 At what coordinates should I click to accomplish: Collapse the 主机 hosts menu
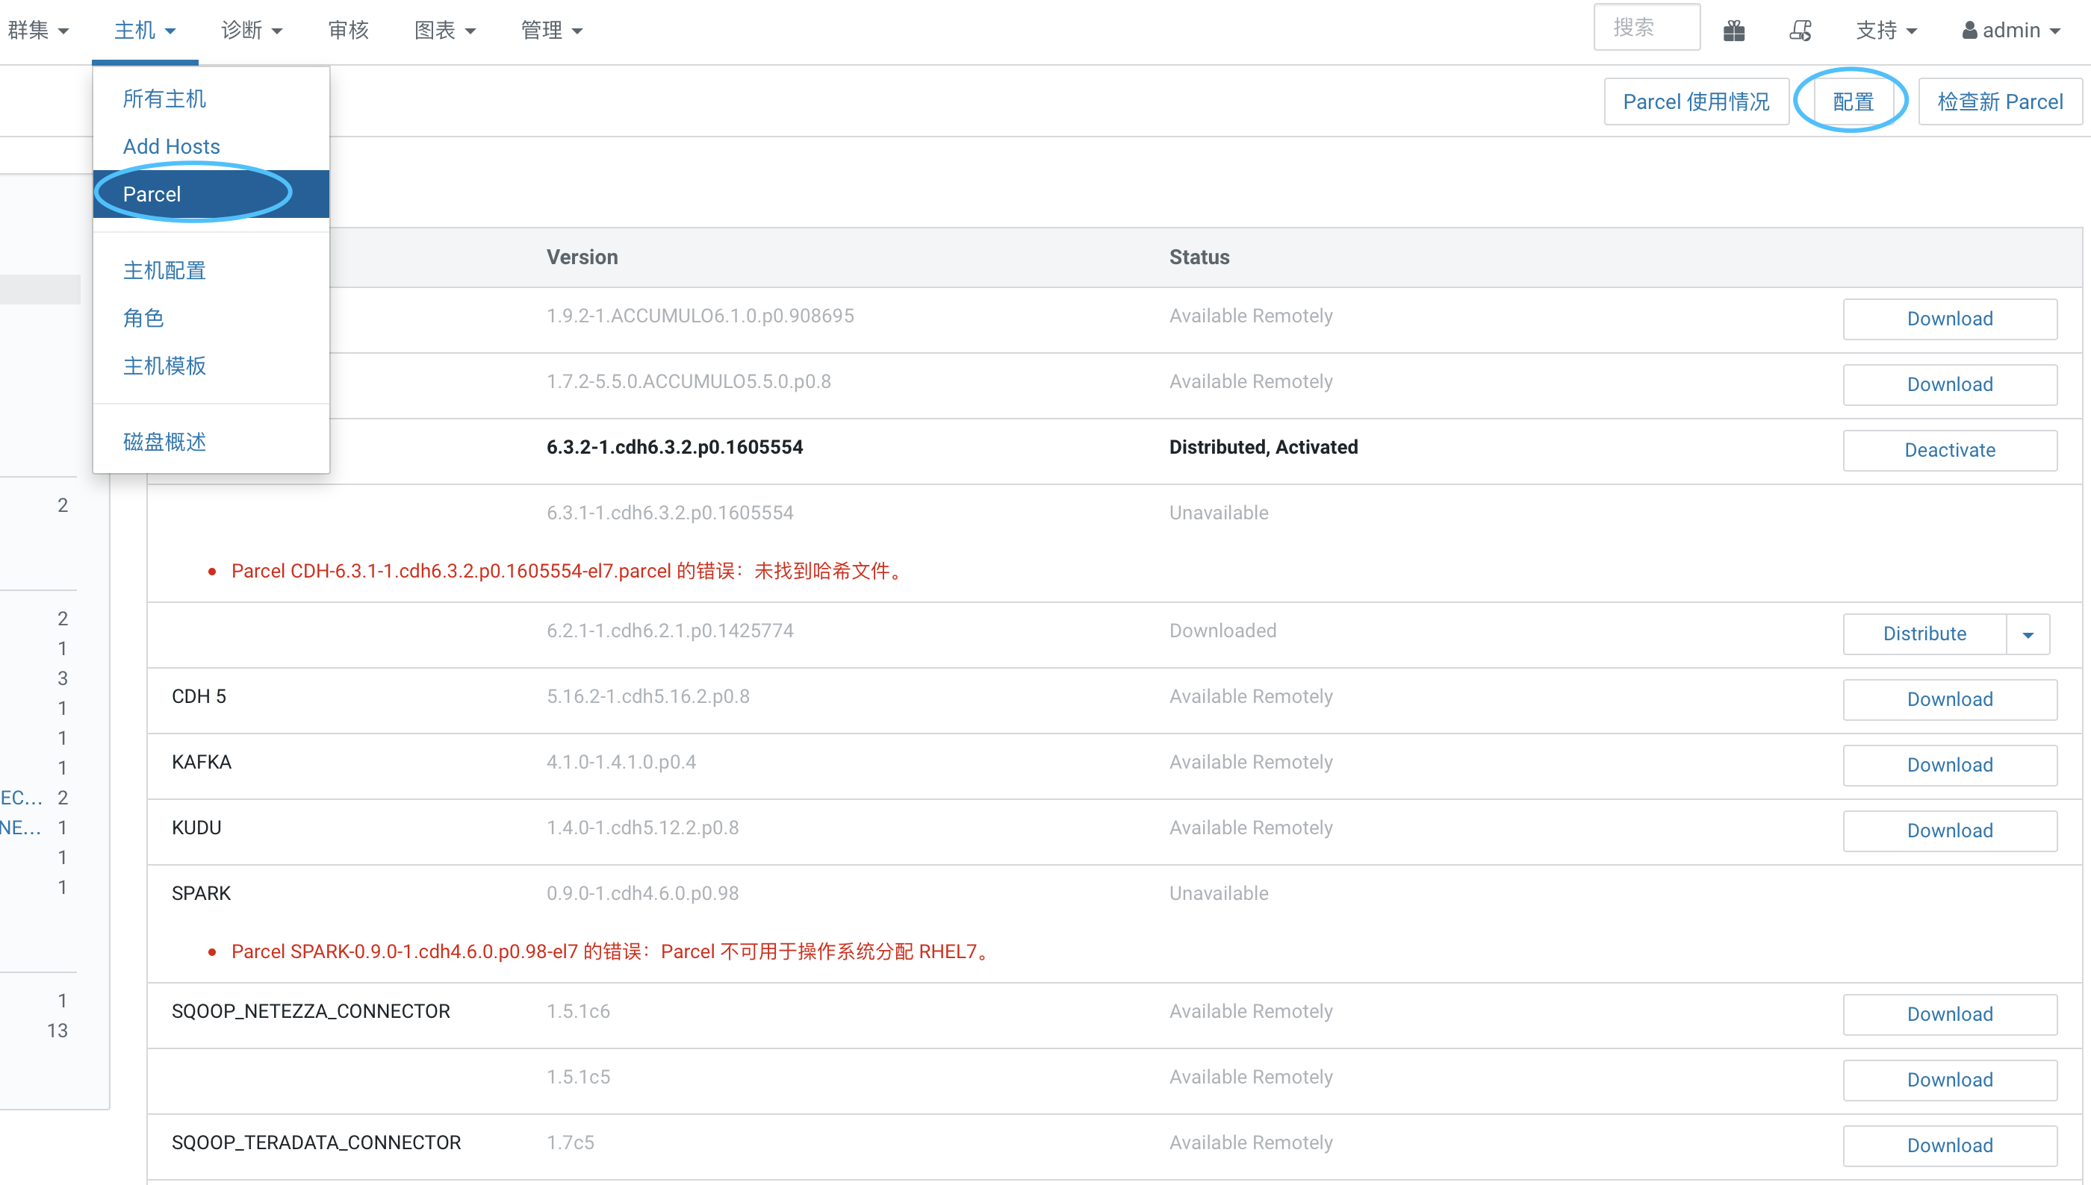pos(145,31)
